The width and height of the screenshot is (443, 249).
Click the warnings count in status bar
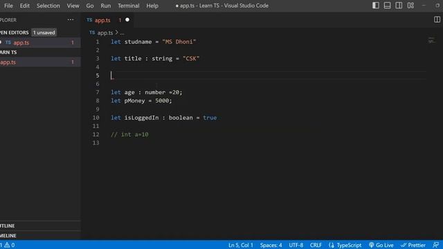[x=10, y=245]
